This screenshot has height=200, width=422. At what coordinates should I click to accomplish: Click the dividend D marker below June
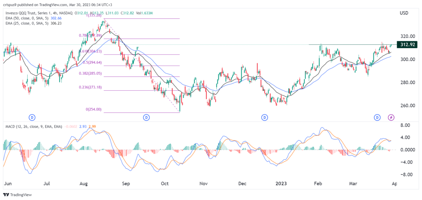pos(32,117)
